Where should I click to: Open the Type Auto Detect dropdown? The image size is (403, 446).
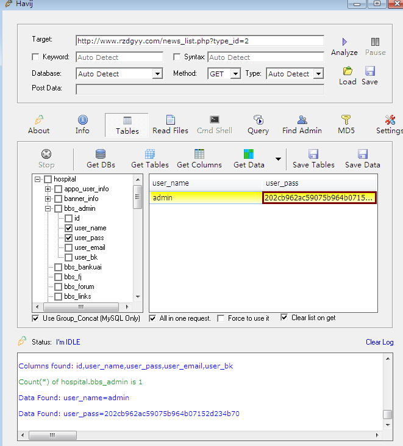point(318,74)
